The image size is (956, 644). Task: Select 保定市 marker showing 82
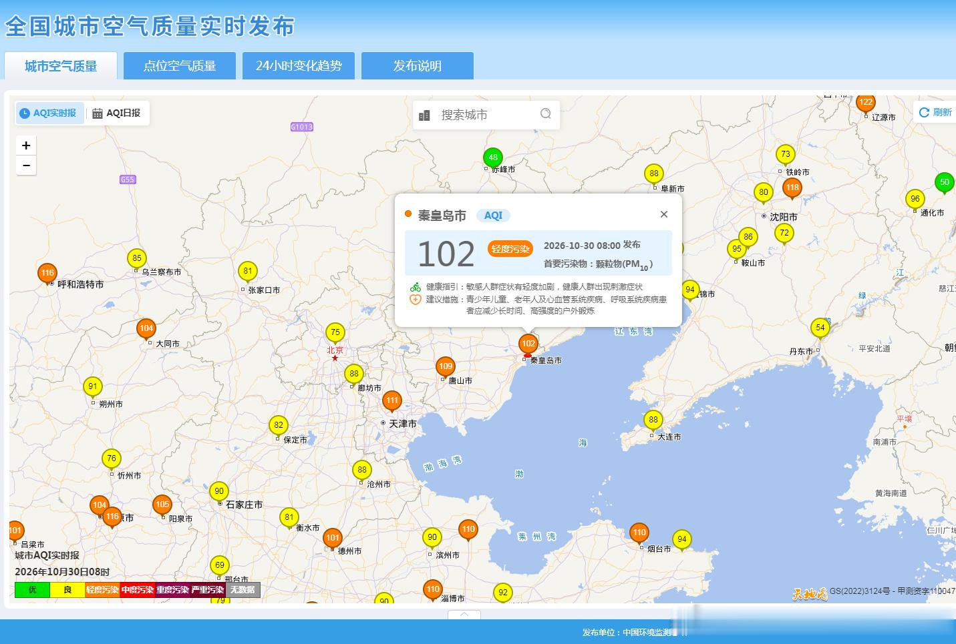[x=279, y=426]
